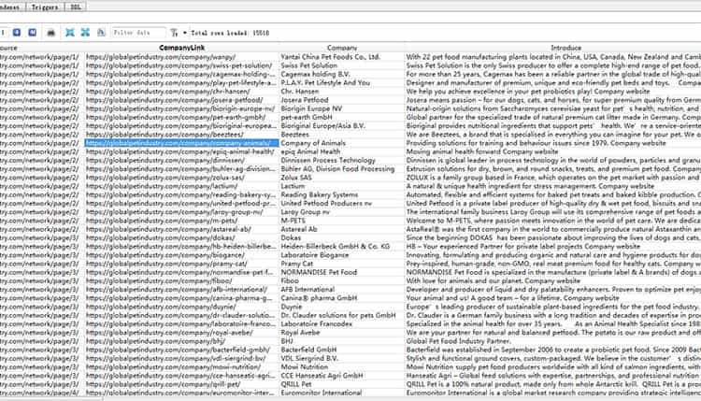The width and height of the screenshot is (701, 401).
Task: Switch to the DDL tab
Action: (x=76, y=7)
